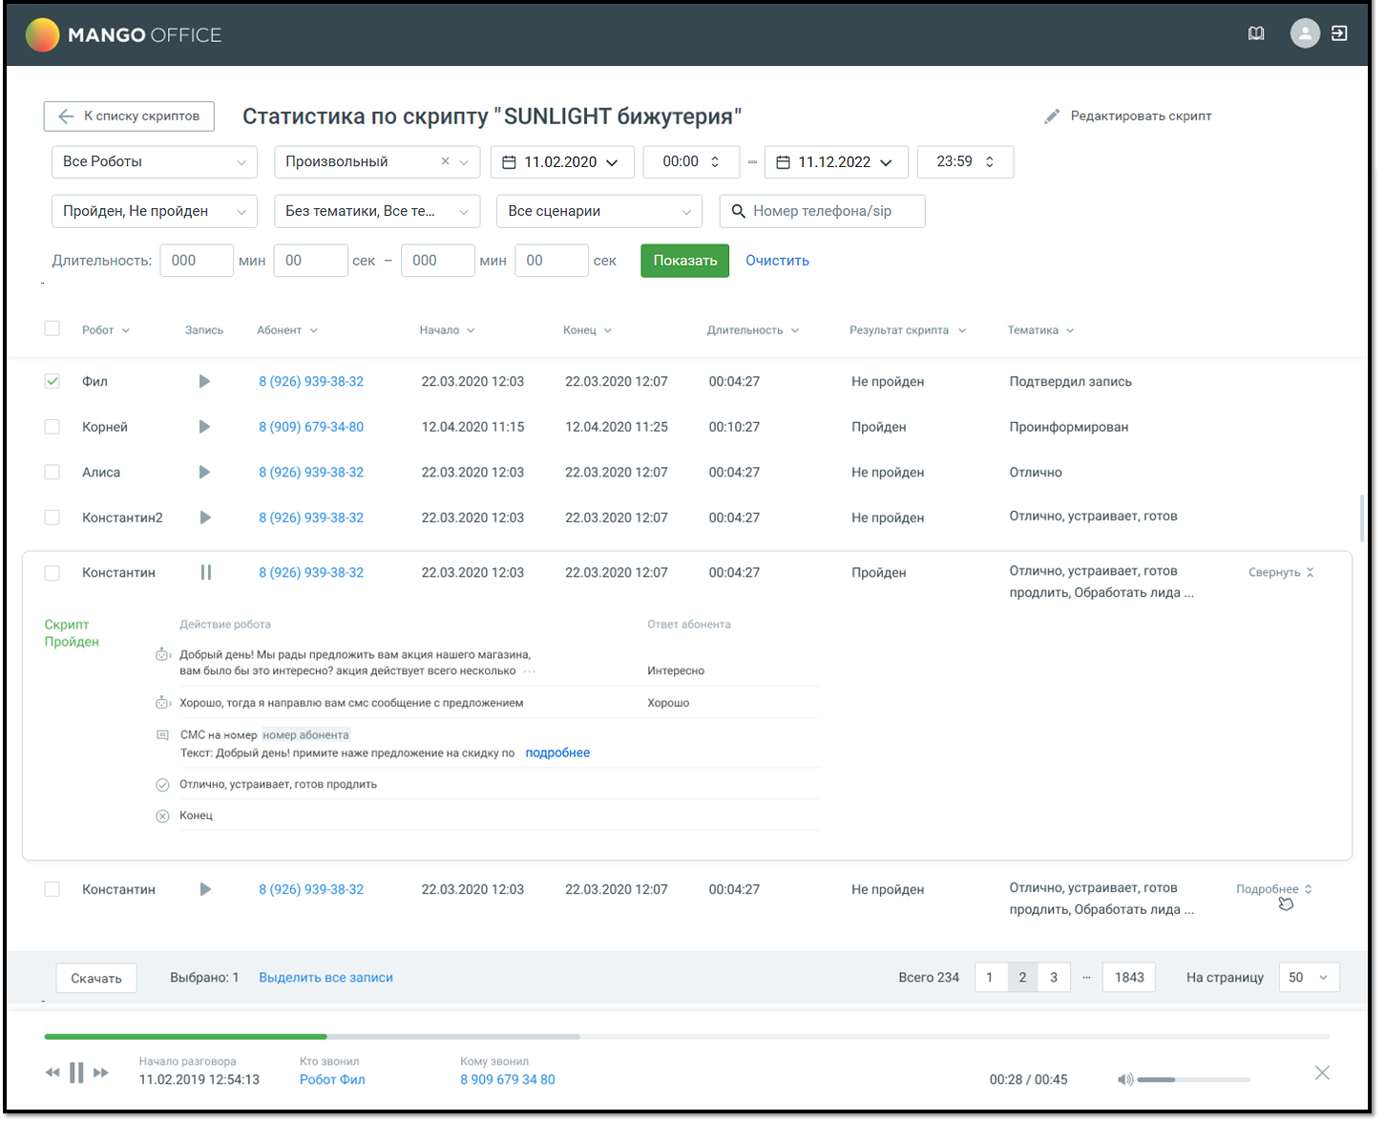Image resolution: width=1385 pixels, height=1122 pixels.
Task: Toggle the select-all checkbox in table header
Action: pos(52,328)
